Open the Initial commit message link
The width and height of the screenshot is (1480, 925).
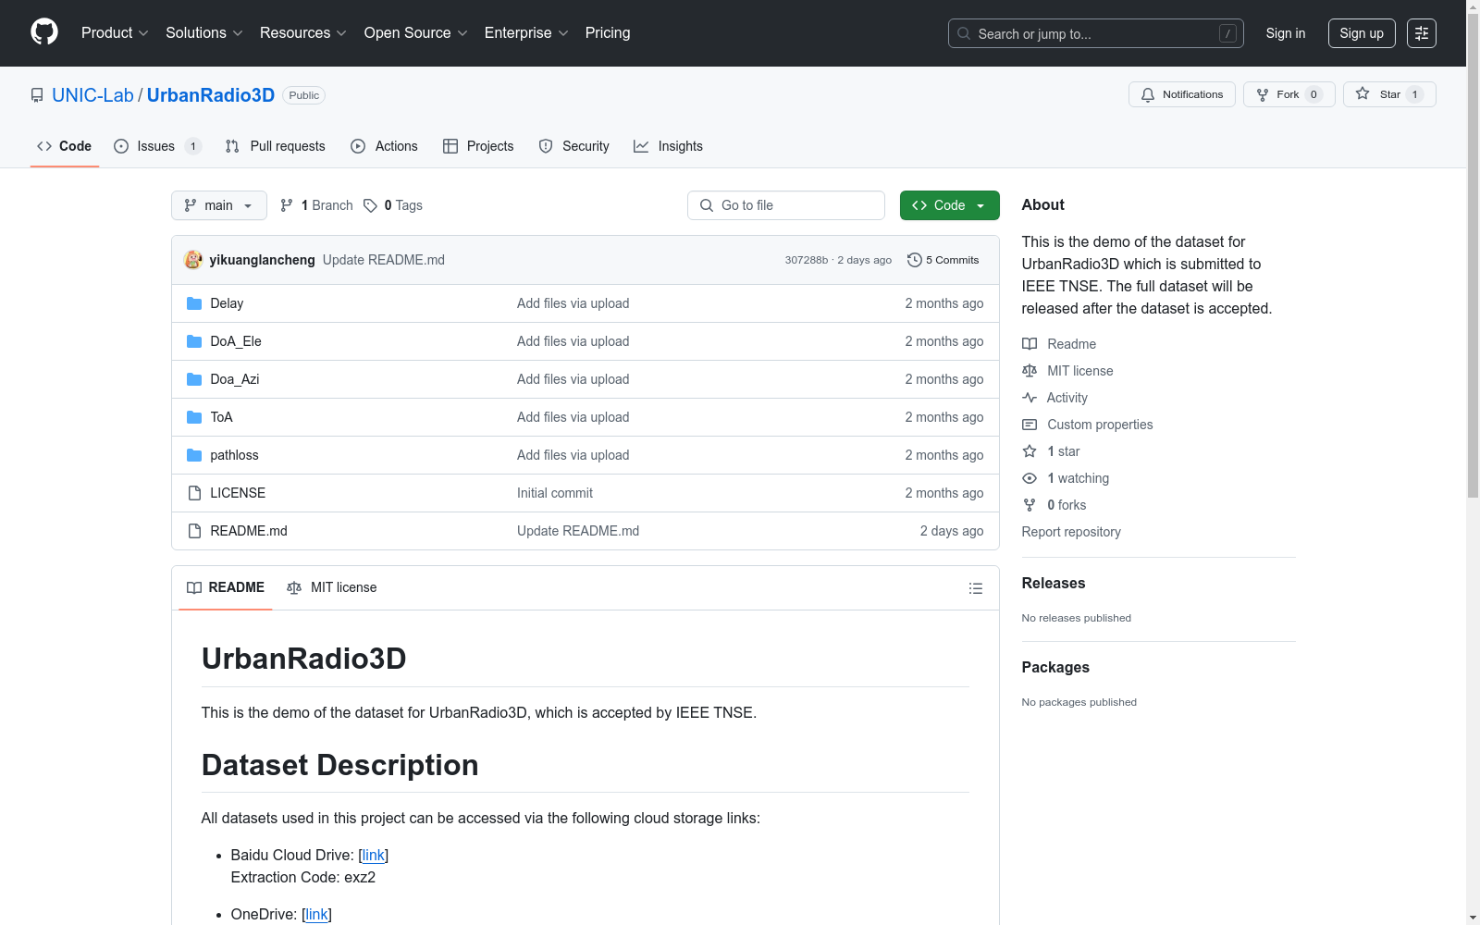tap(555, 493)
